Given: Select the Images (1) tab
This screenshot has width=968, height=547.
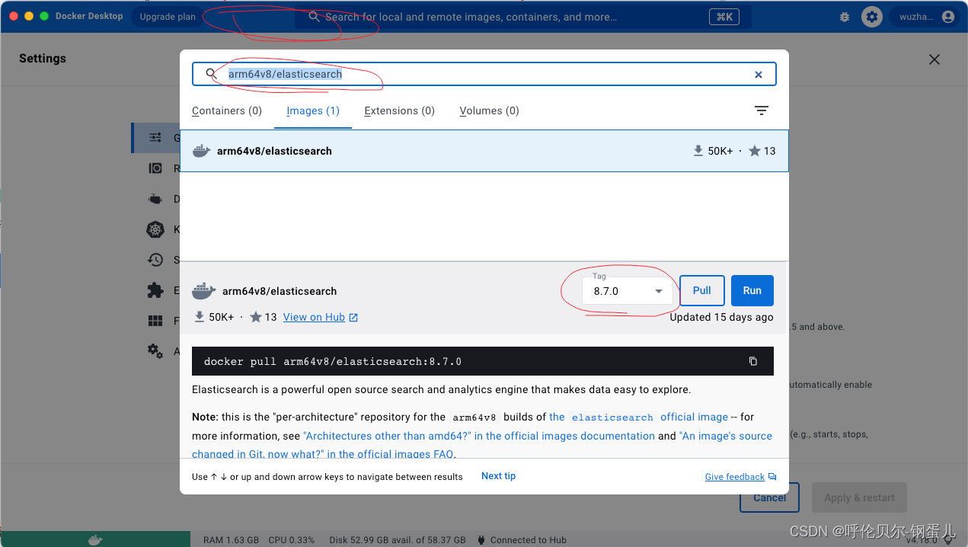Looking at the screenshot, I should point(313,110).
